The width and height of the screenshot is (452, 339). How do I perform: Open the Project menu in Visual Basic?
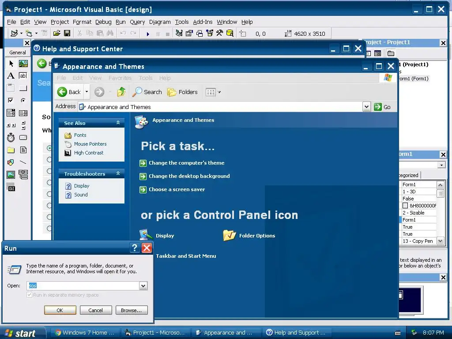60,22
